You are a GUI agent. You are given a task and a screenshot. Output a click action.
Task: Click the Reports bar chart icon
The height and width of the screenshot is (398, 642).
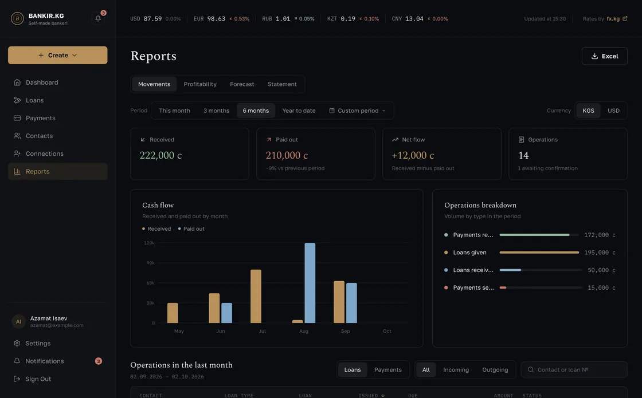[17, 171]
